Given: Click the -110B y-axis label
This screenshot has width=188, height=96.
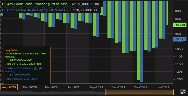Looking at the screenshot, I should [178, 56].
